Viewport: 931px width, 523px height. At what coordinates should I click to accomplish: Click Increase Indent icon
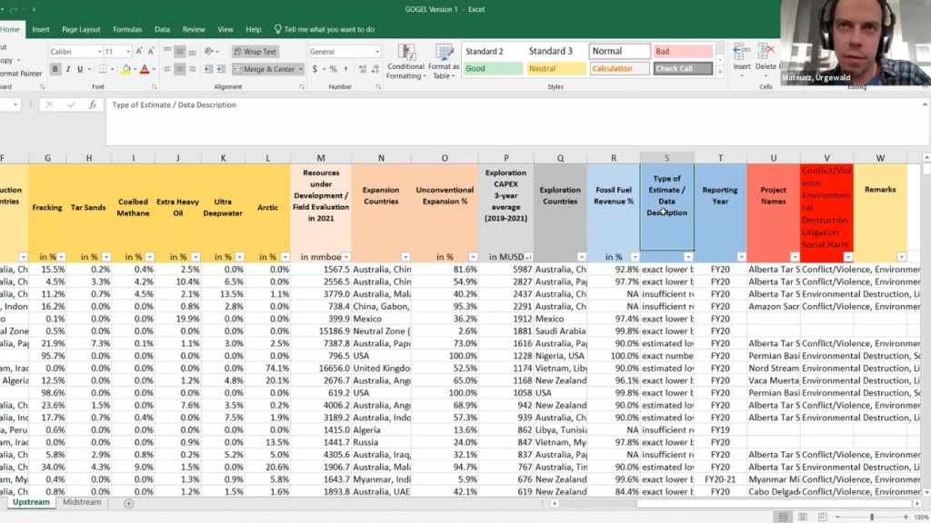(221, 69)
